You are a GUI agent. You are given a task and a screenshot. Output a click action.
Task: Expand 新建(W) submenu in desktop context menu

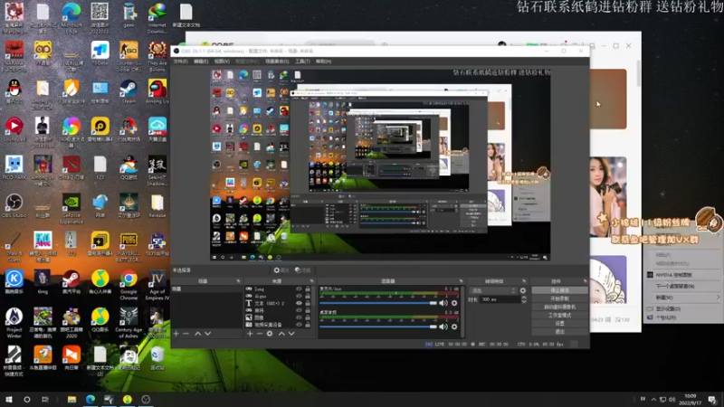pos(684,298)
